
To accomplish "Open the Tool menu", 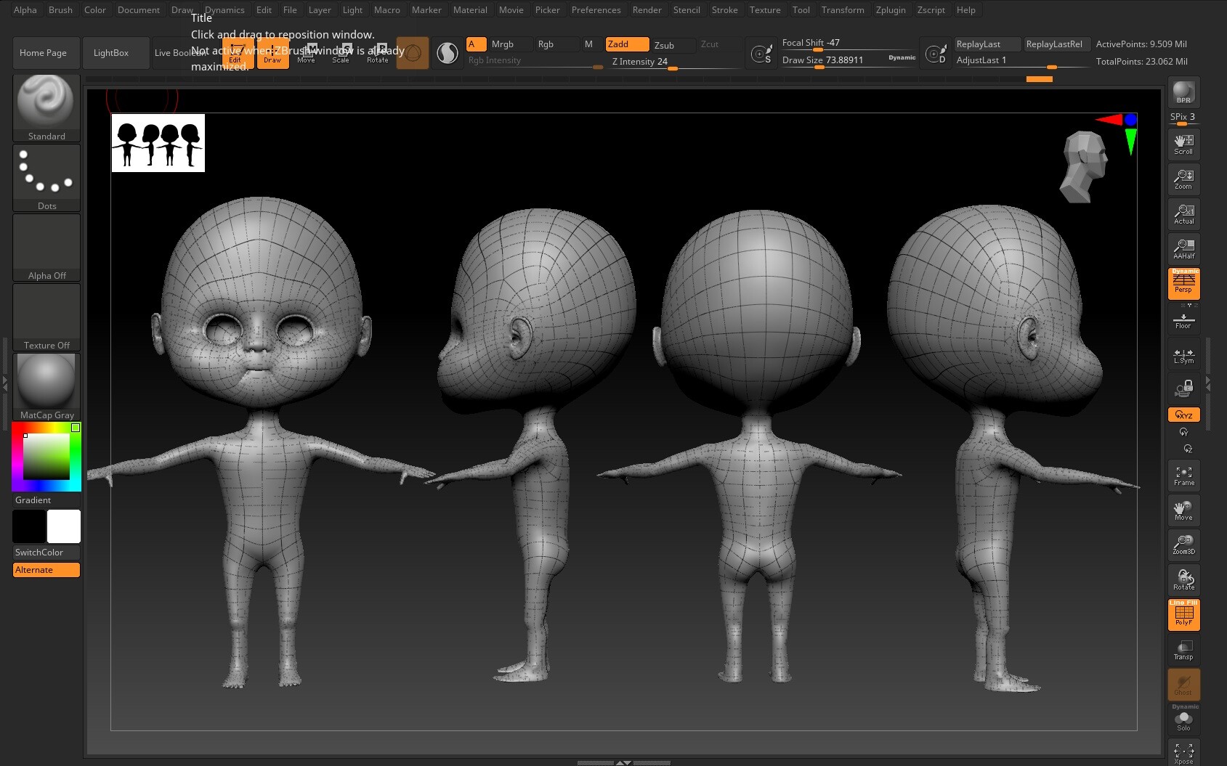I will [x=801, y=9].
